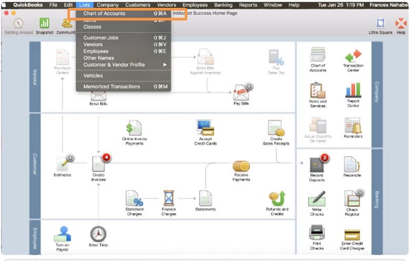411x262 pixels.
Task: Open the Enter Bills icon
Action: point(98,96)
